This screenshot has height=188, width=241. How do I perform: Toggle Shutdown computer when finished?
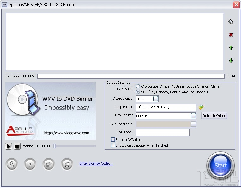tap(113, 145)
